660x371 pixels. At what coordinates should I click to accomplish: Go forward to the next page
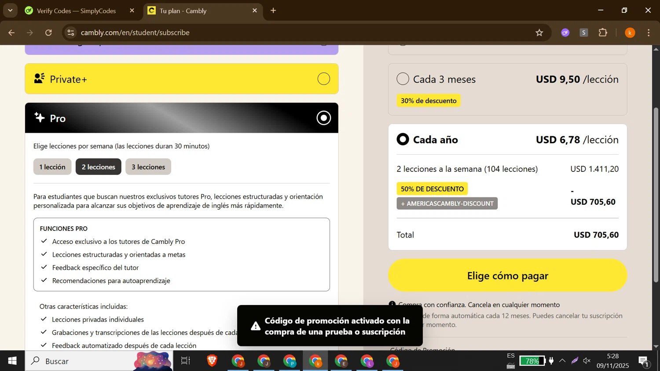click(x=30, y=33)
